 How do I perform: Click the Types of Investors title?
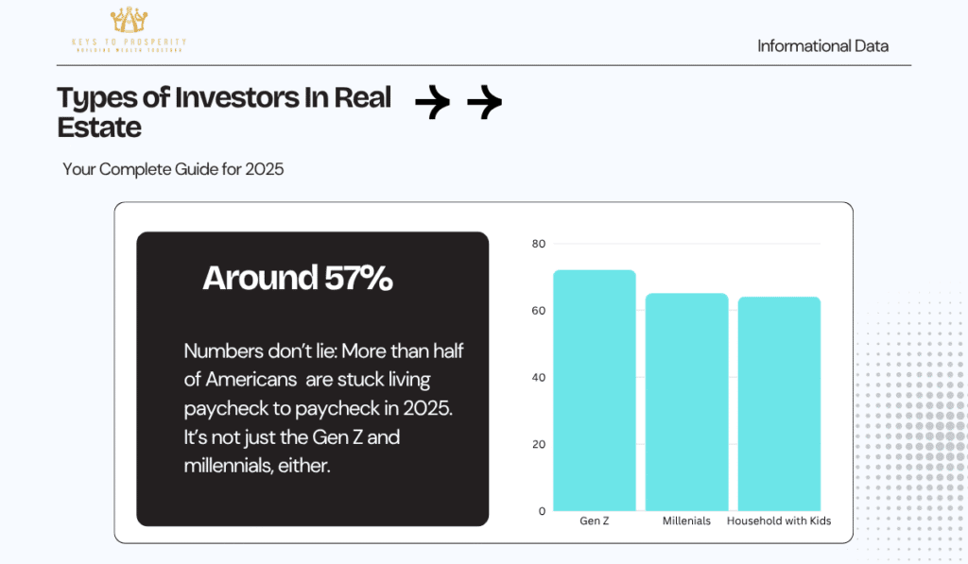[224, 112]
